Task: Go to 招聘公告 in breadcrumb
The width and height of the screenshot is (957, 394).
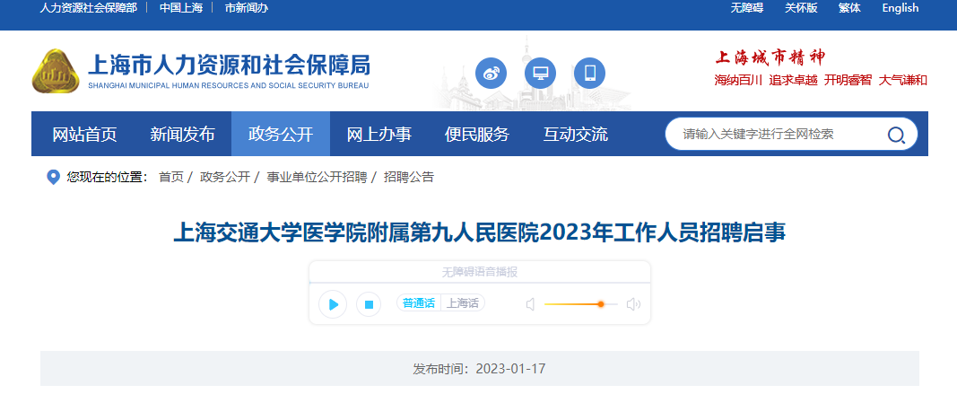Action: 409,178
